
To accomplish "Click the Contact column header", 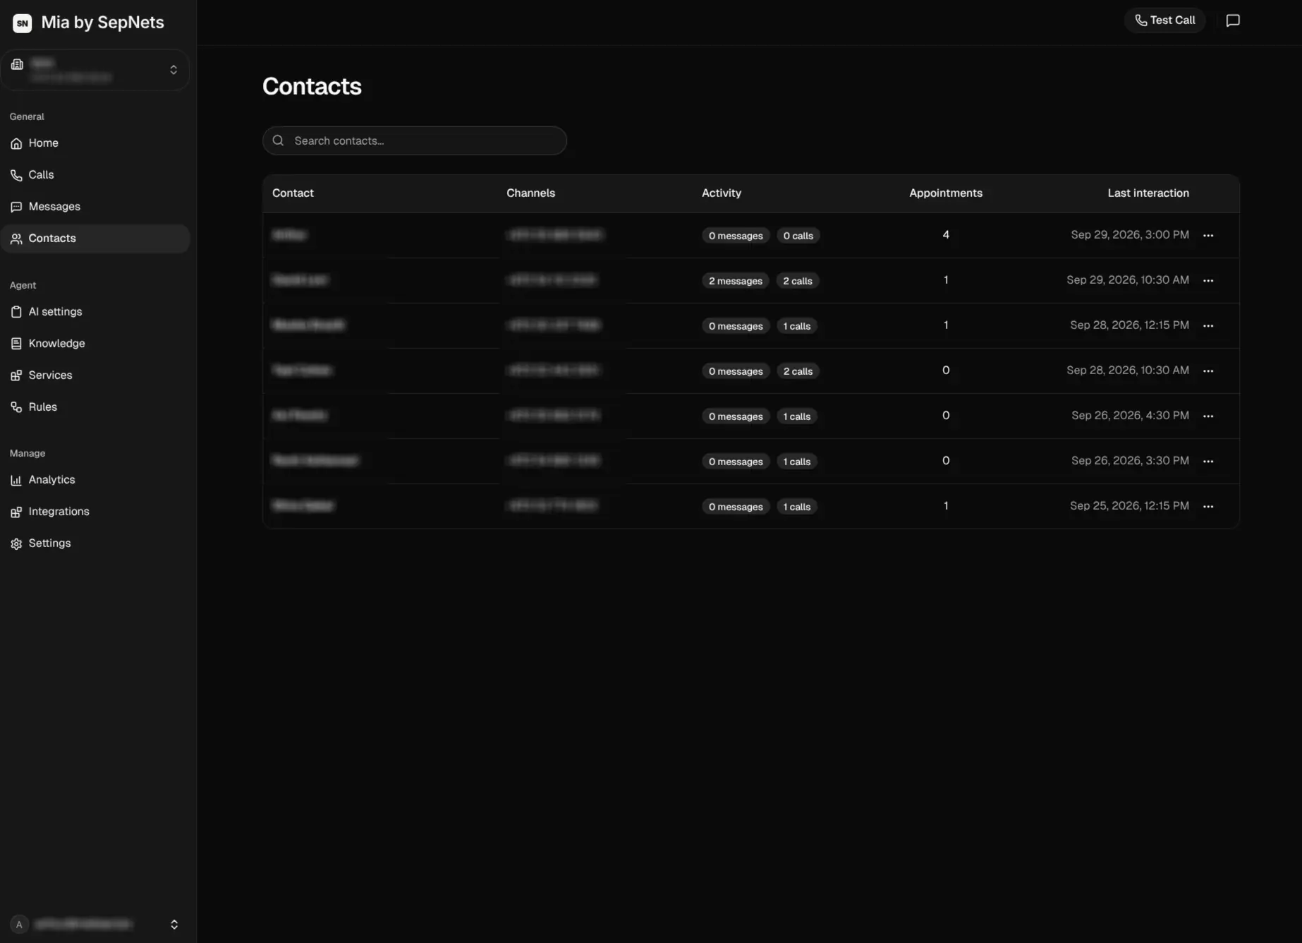I will click(293, 193).
